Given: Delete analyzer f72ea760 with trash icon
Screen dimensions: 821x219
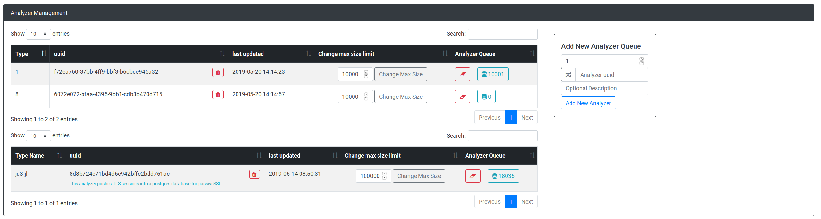Looking at the screenshot, I should click(x=218, y=72).
